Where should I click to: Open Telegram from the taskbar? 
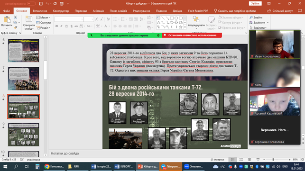coord(171,167)
